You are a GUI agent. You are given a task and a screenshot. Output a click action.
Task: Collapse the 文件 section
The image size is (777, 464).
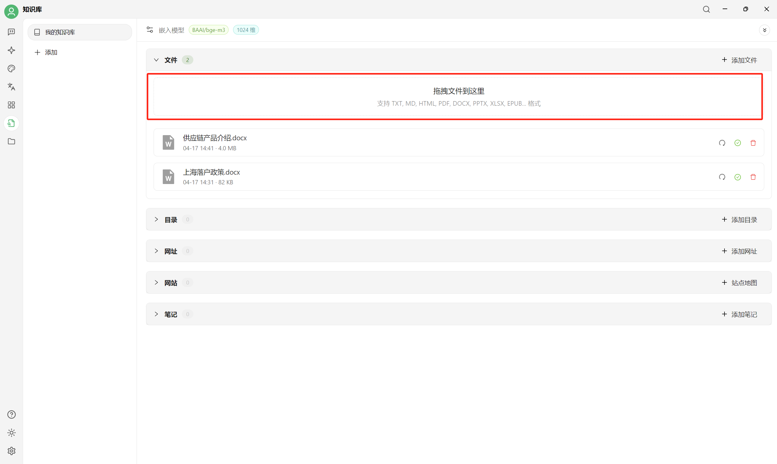pos(156,60)
